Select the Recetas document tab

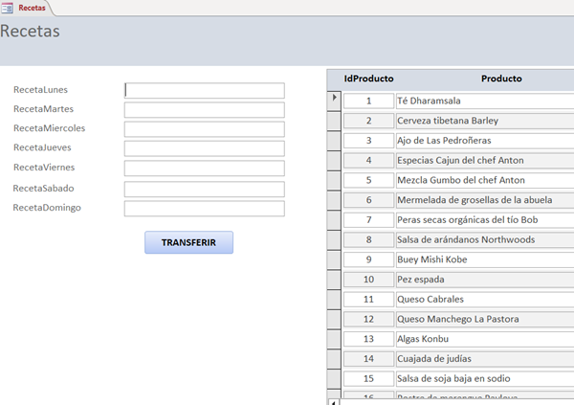(x=31, y=7)
